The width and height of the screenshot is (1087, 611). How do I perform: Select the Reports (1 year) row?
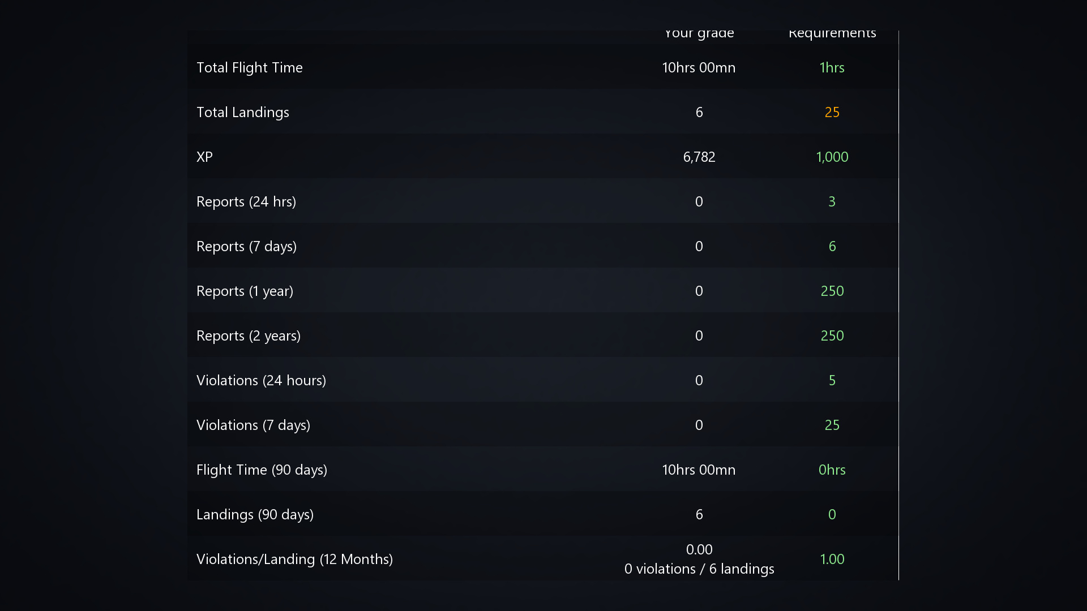click(x=543, y=291)
